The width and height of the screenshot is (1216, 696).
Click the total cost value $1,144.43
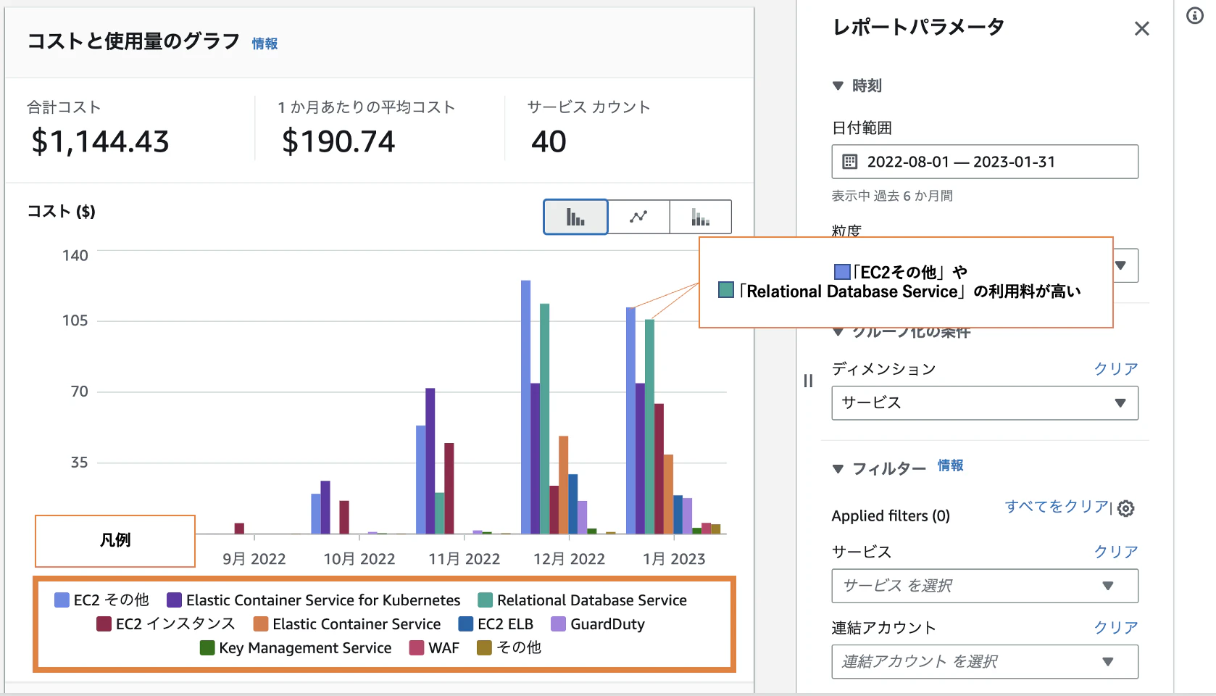(100, 141)
